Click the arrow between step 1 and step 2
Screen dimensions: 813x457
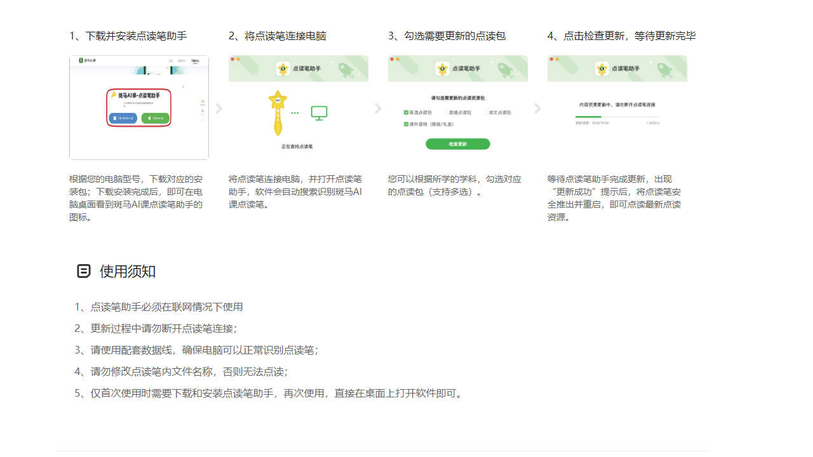(x=219, y=109)
